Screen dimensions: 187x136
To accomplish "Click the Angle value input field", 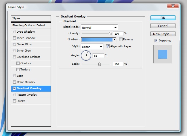I will pyautogui.click(x=98, y=55).
